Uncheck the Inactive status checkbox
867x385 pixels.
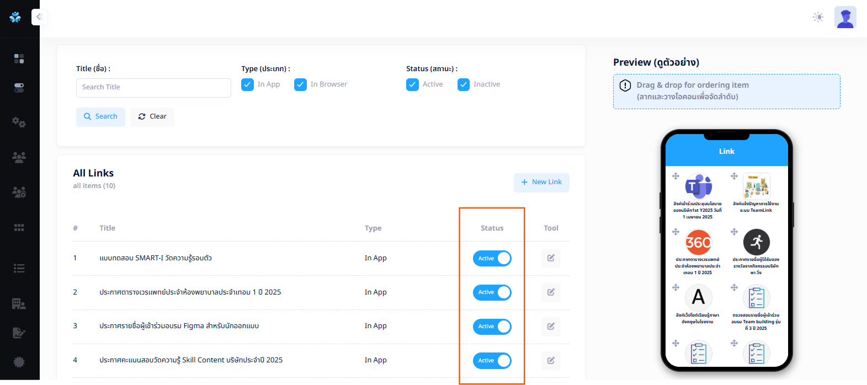pos(464,84)
